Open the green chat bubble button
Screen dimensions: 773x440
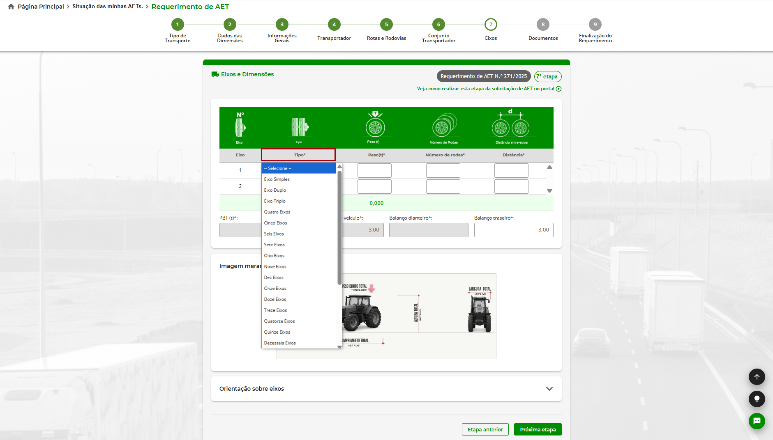pos(757,421)
